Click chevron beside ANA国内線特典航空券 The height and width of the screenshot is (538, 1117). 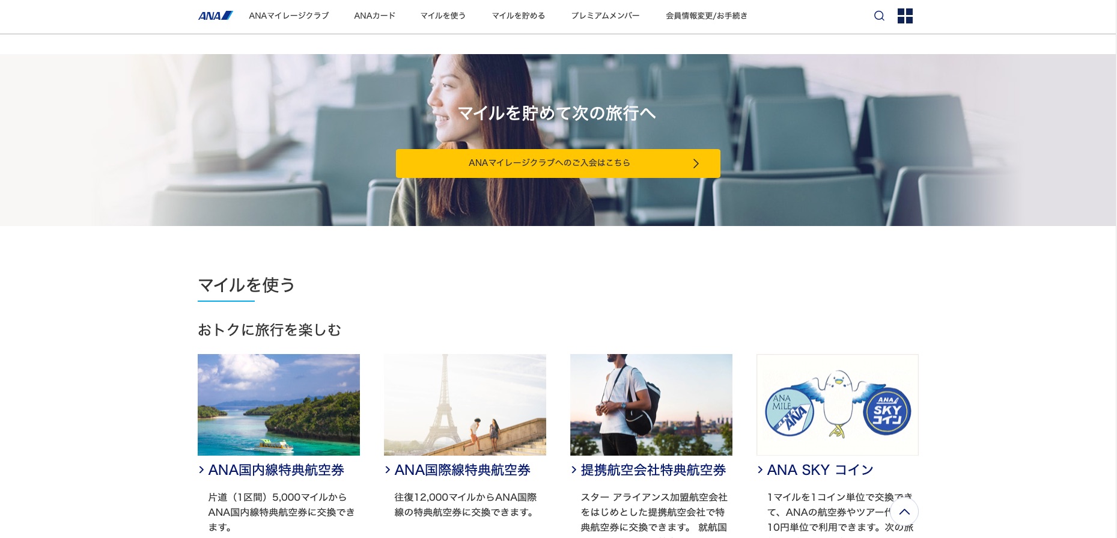click(x=202, y=470)
